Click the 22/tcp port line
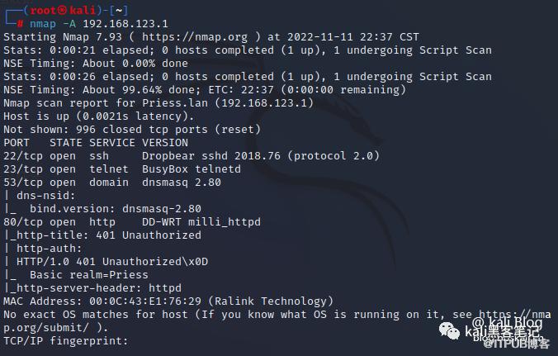Screen dimensions: 558x356 [192, 156]
